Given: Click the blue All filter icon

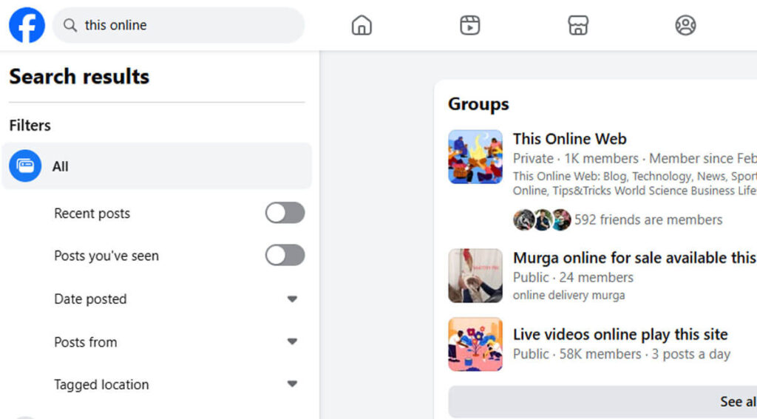Looking at the screenshot, I should click(25, 166).
